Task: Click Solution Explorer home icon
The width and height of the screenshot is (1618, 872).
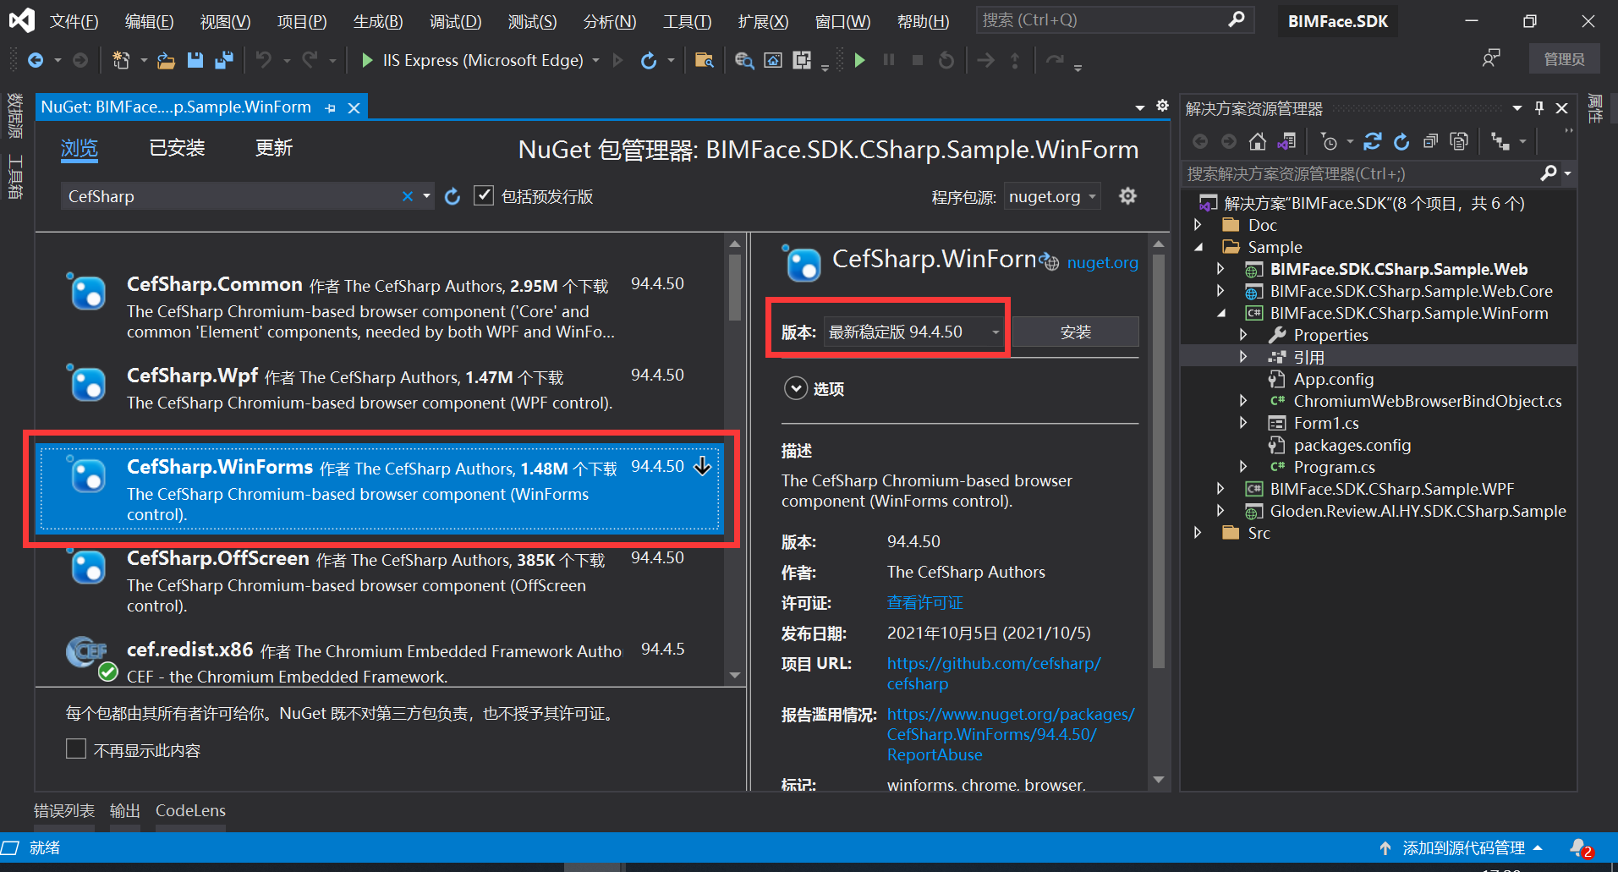Action: [1258, 141]
